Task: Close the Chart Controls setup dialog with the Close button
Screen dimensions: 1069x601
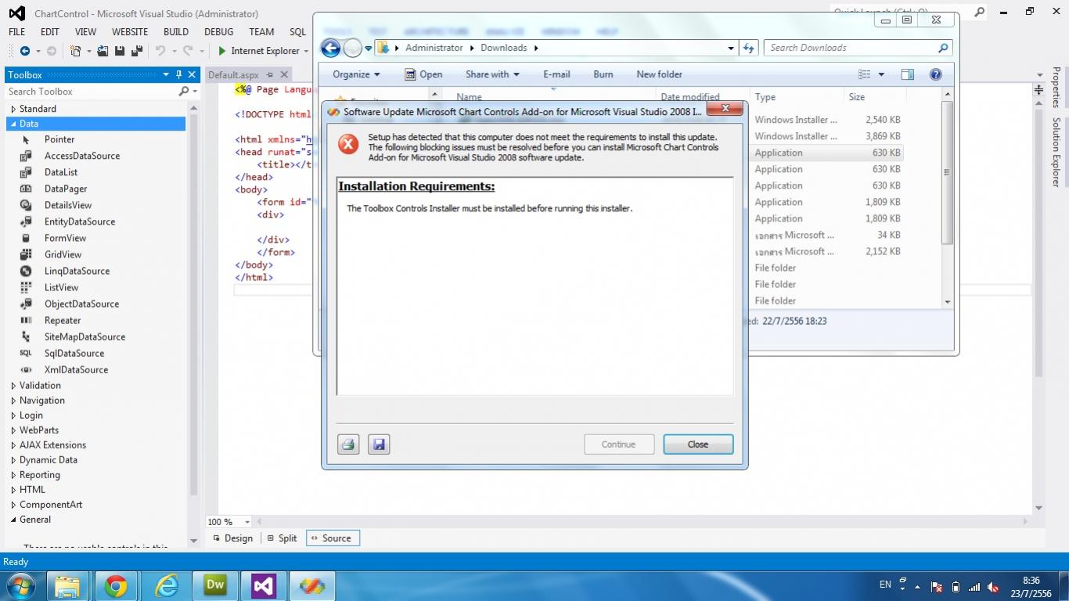Action: click(698, 444)
